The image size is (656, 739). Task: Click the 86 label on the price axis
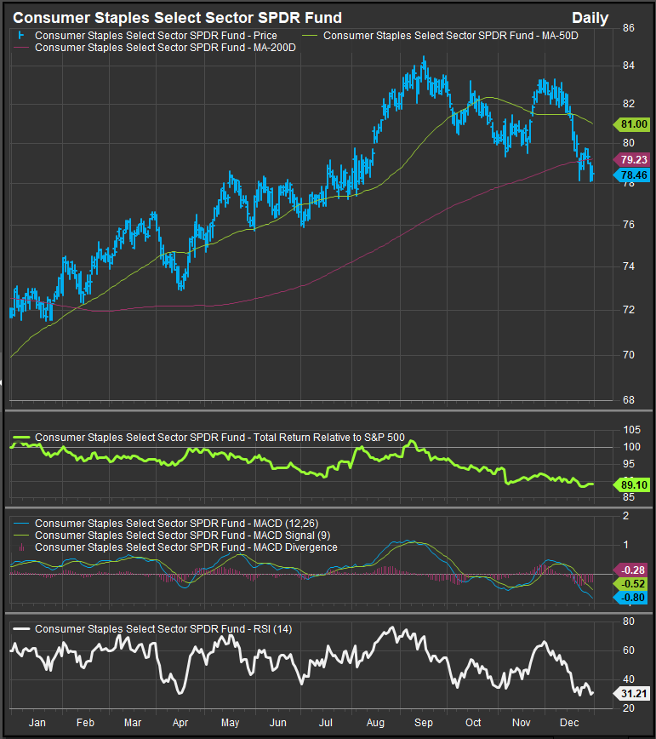point(629,28)
